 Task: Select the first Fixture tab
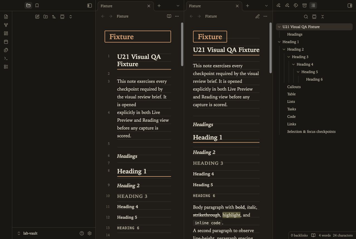[125, 6]
